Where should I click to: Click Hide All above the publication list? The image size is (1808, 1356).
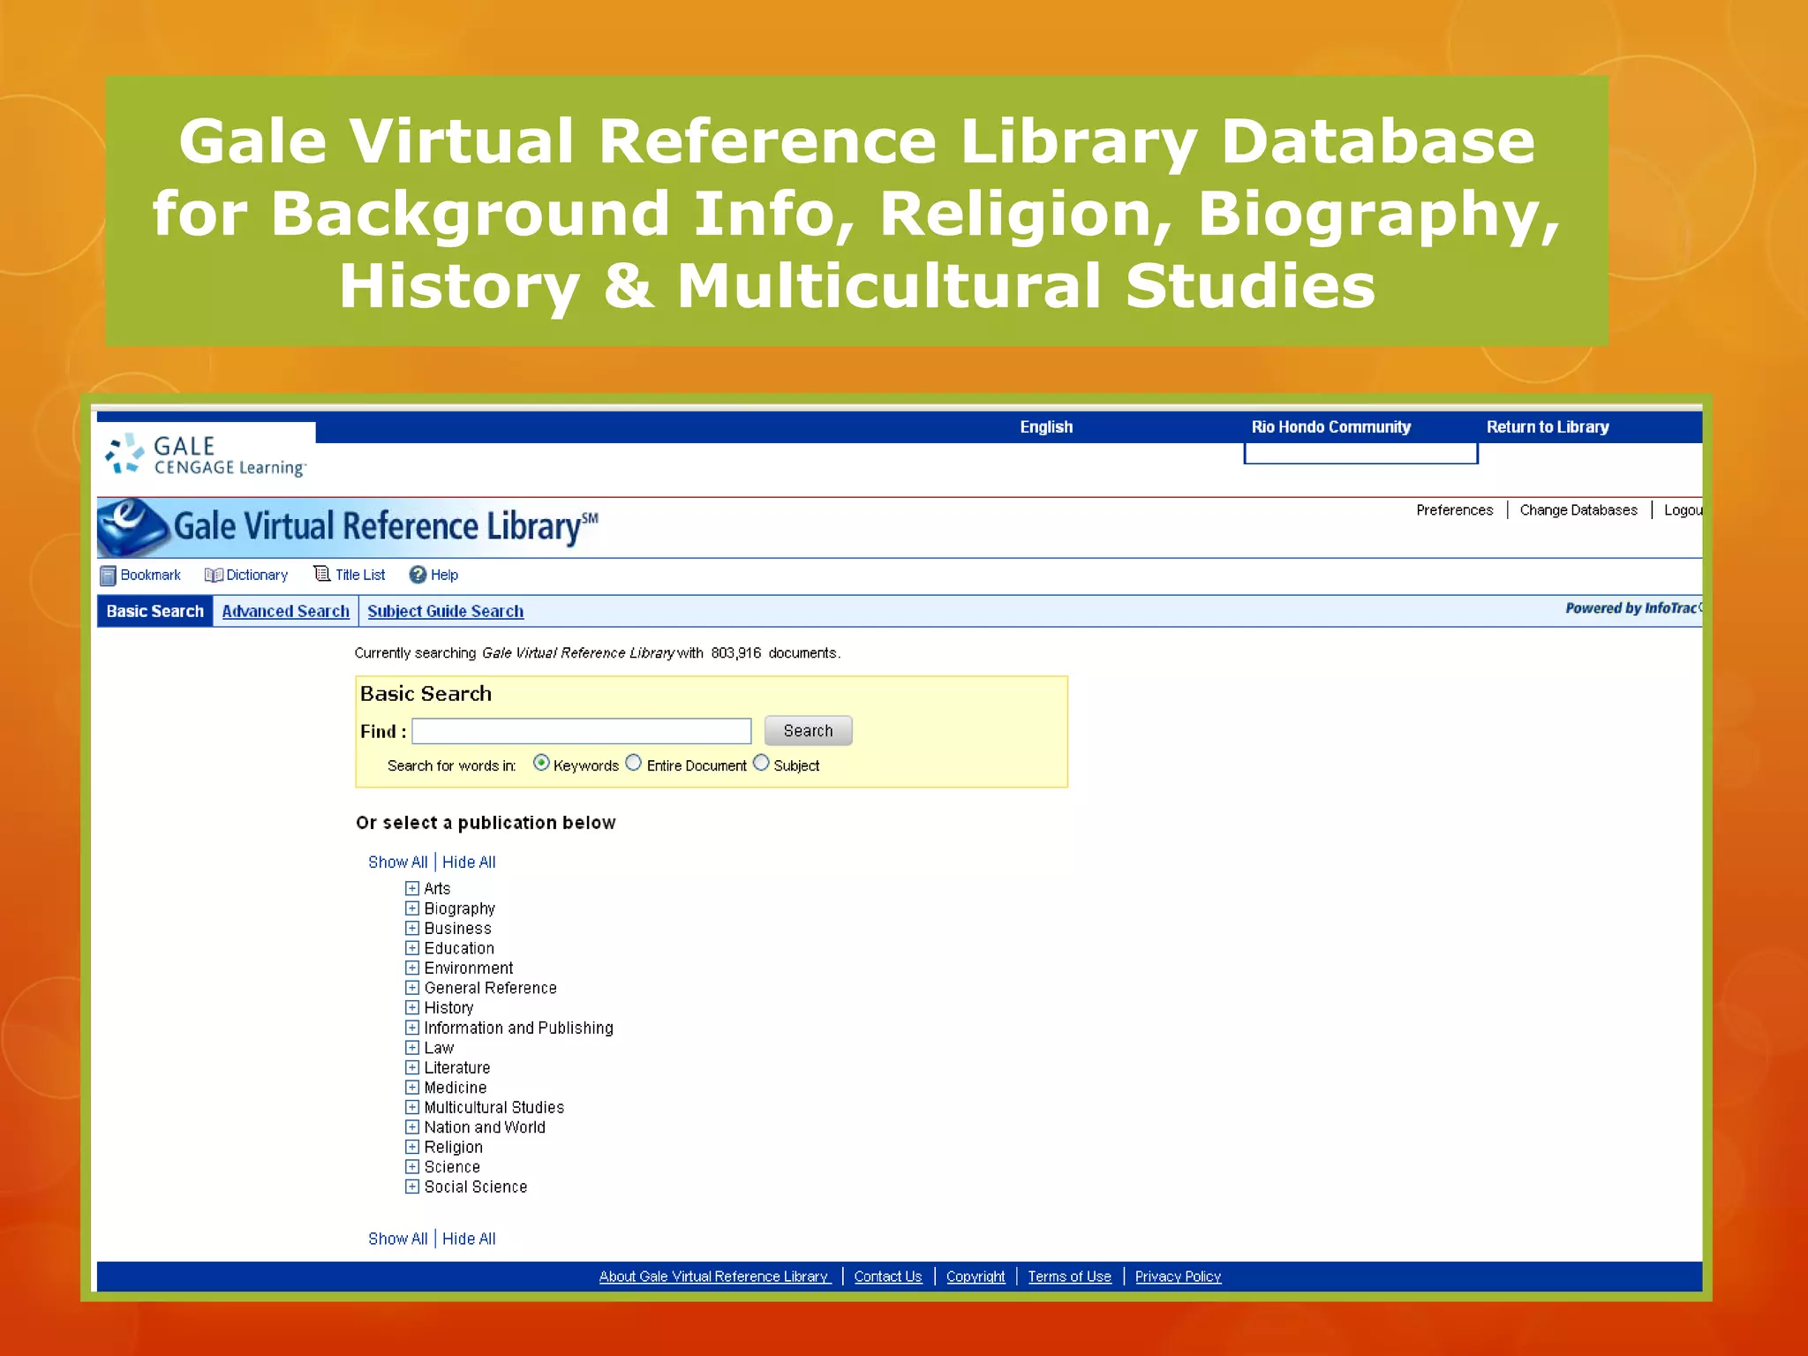(469, 863)
